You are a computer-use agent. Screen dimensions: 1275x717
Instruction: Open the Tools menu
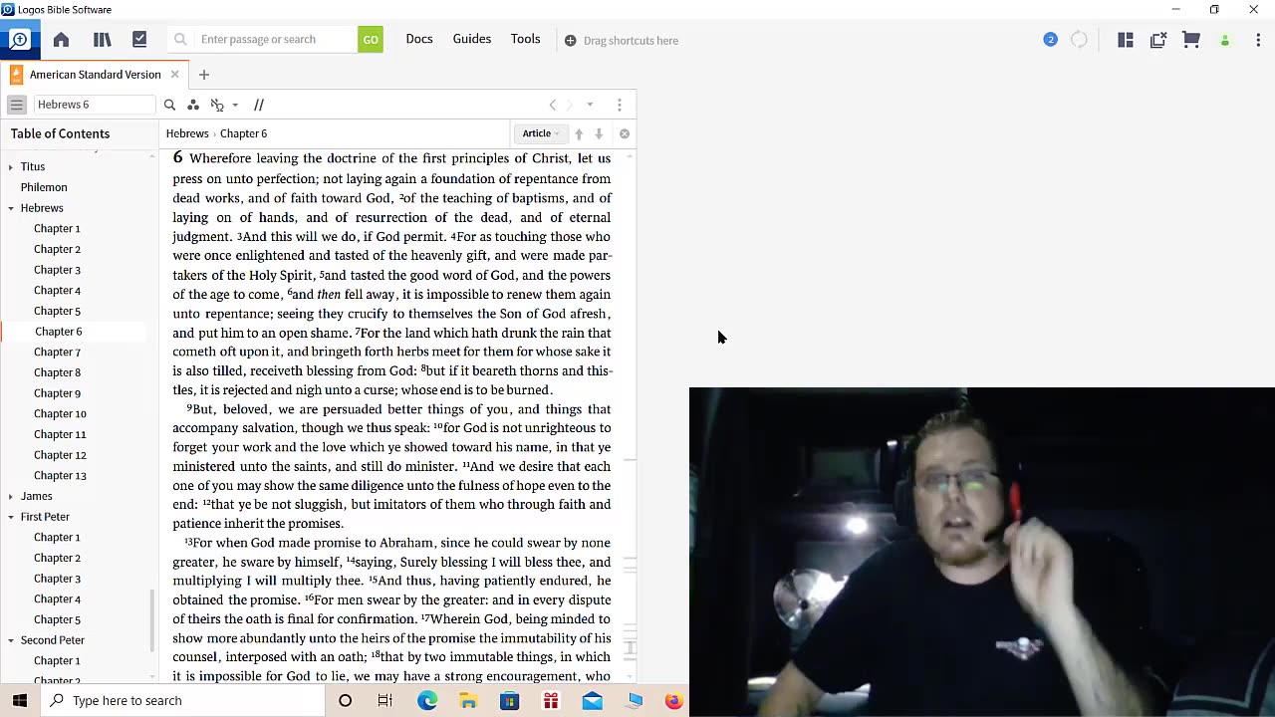pyautogui.click(x=526, y=39)
